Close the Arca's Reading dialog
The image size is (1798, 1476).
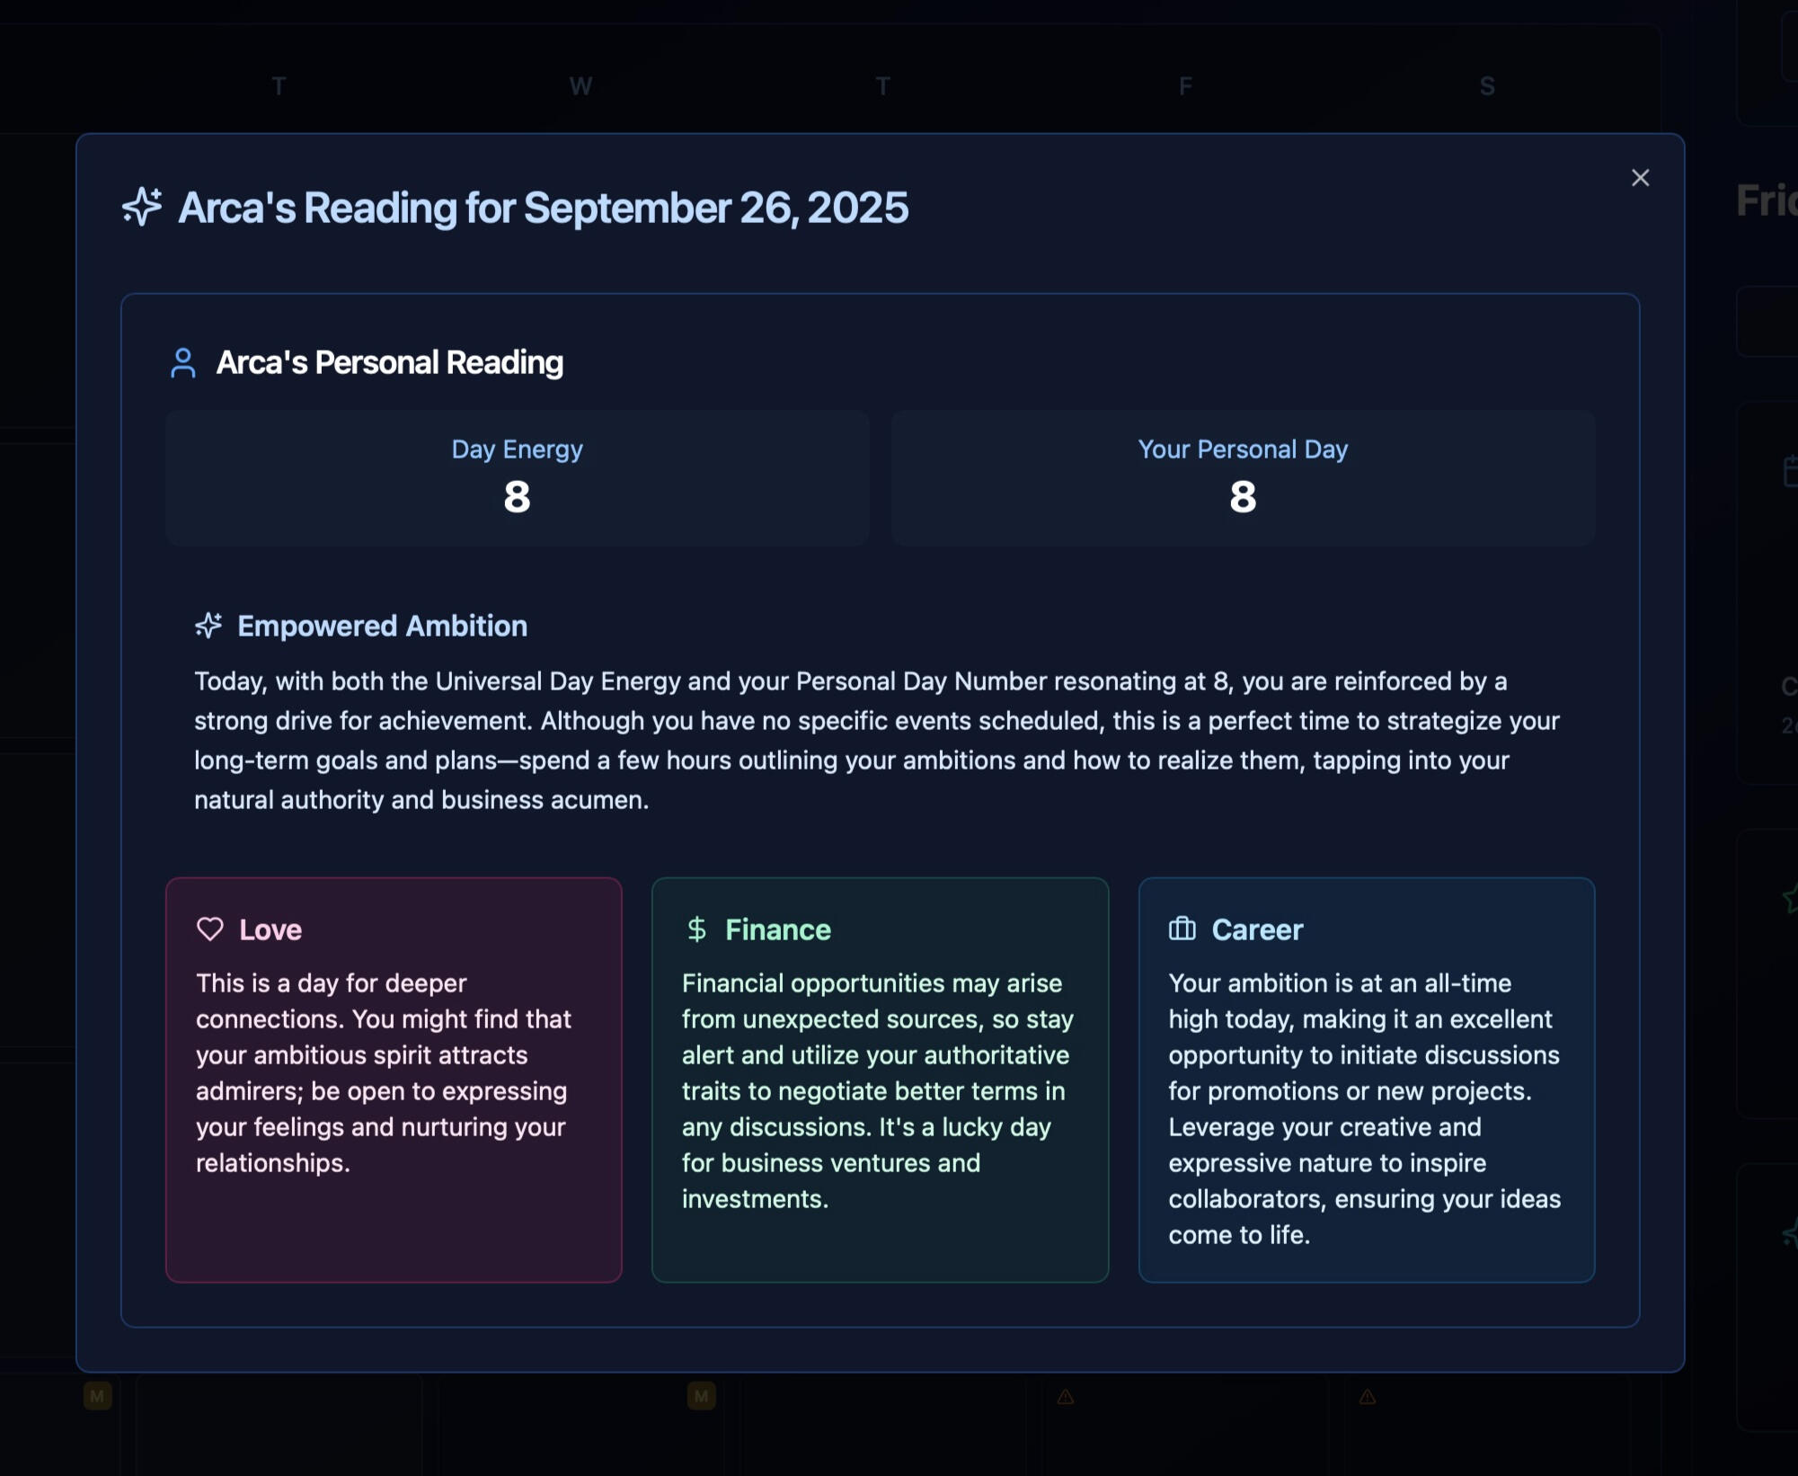[1640, 178]
